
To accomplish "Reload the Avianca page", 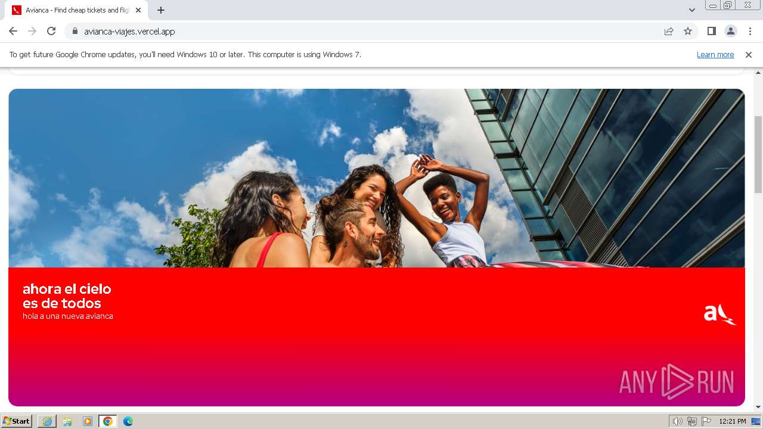I will [x=51, y=31].
